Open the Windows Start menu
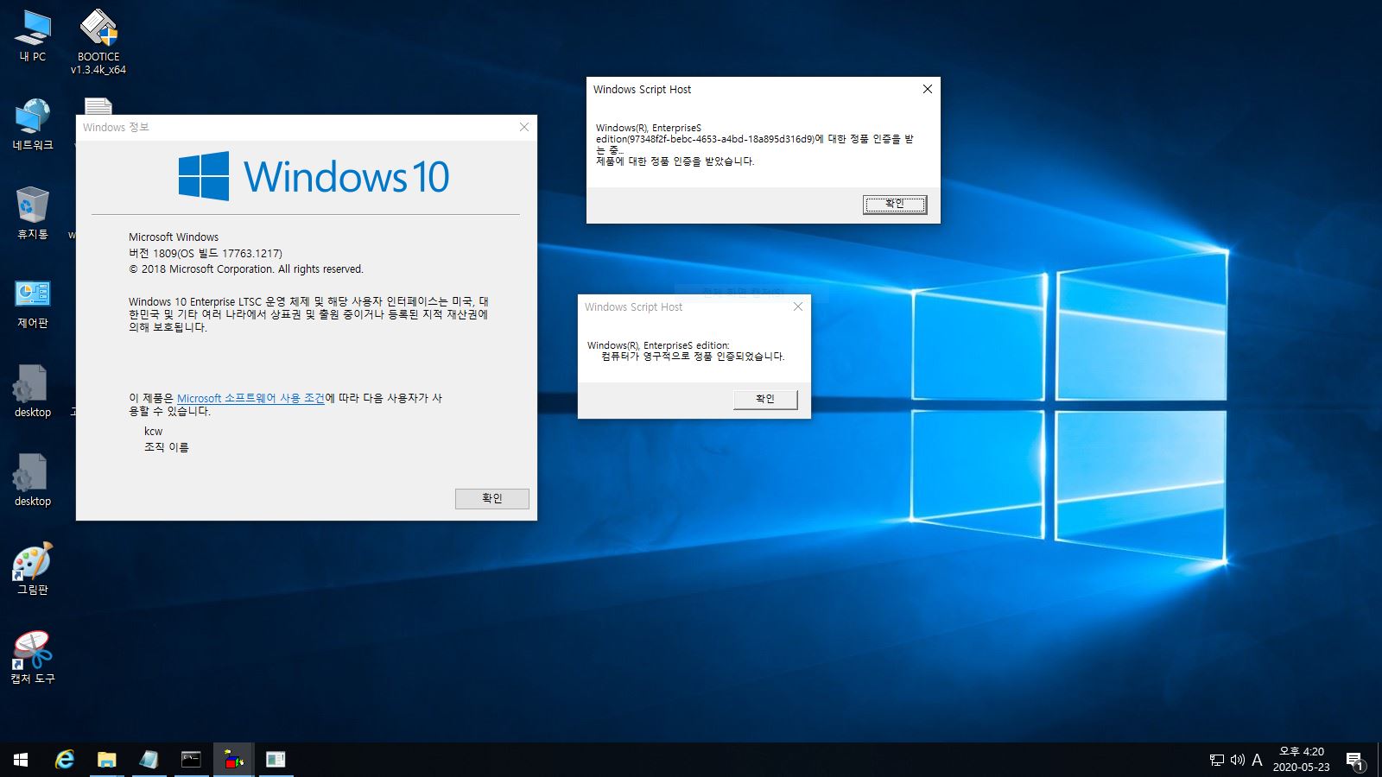 pyautogui.click(x=21, y=760)
